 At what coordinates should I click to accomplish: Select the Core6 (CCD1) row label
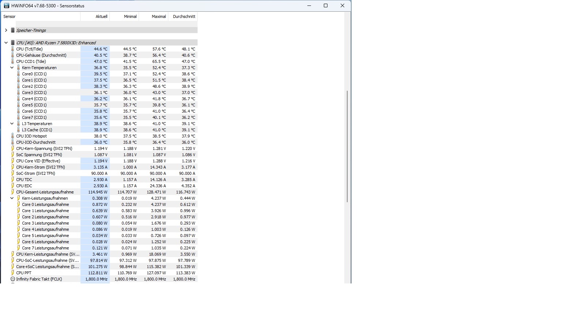point(34,111)
